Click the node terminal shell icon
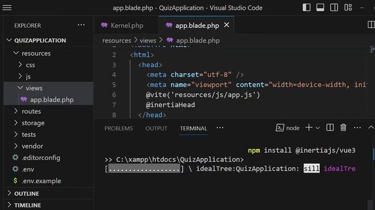Image resolution: width=375 pixels, height=210 pixels. coord(280,128)
